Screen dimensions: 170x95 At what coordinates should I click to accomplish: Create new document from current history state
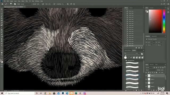(136, 48)
